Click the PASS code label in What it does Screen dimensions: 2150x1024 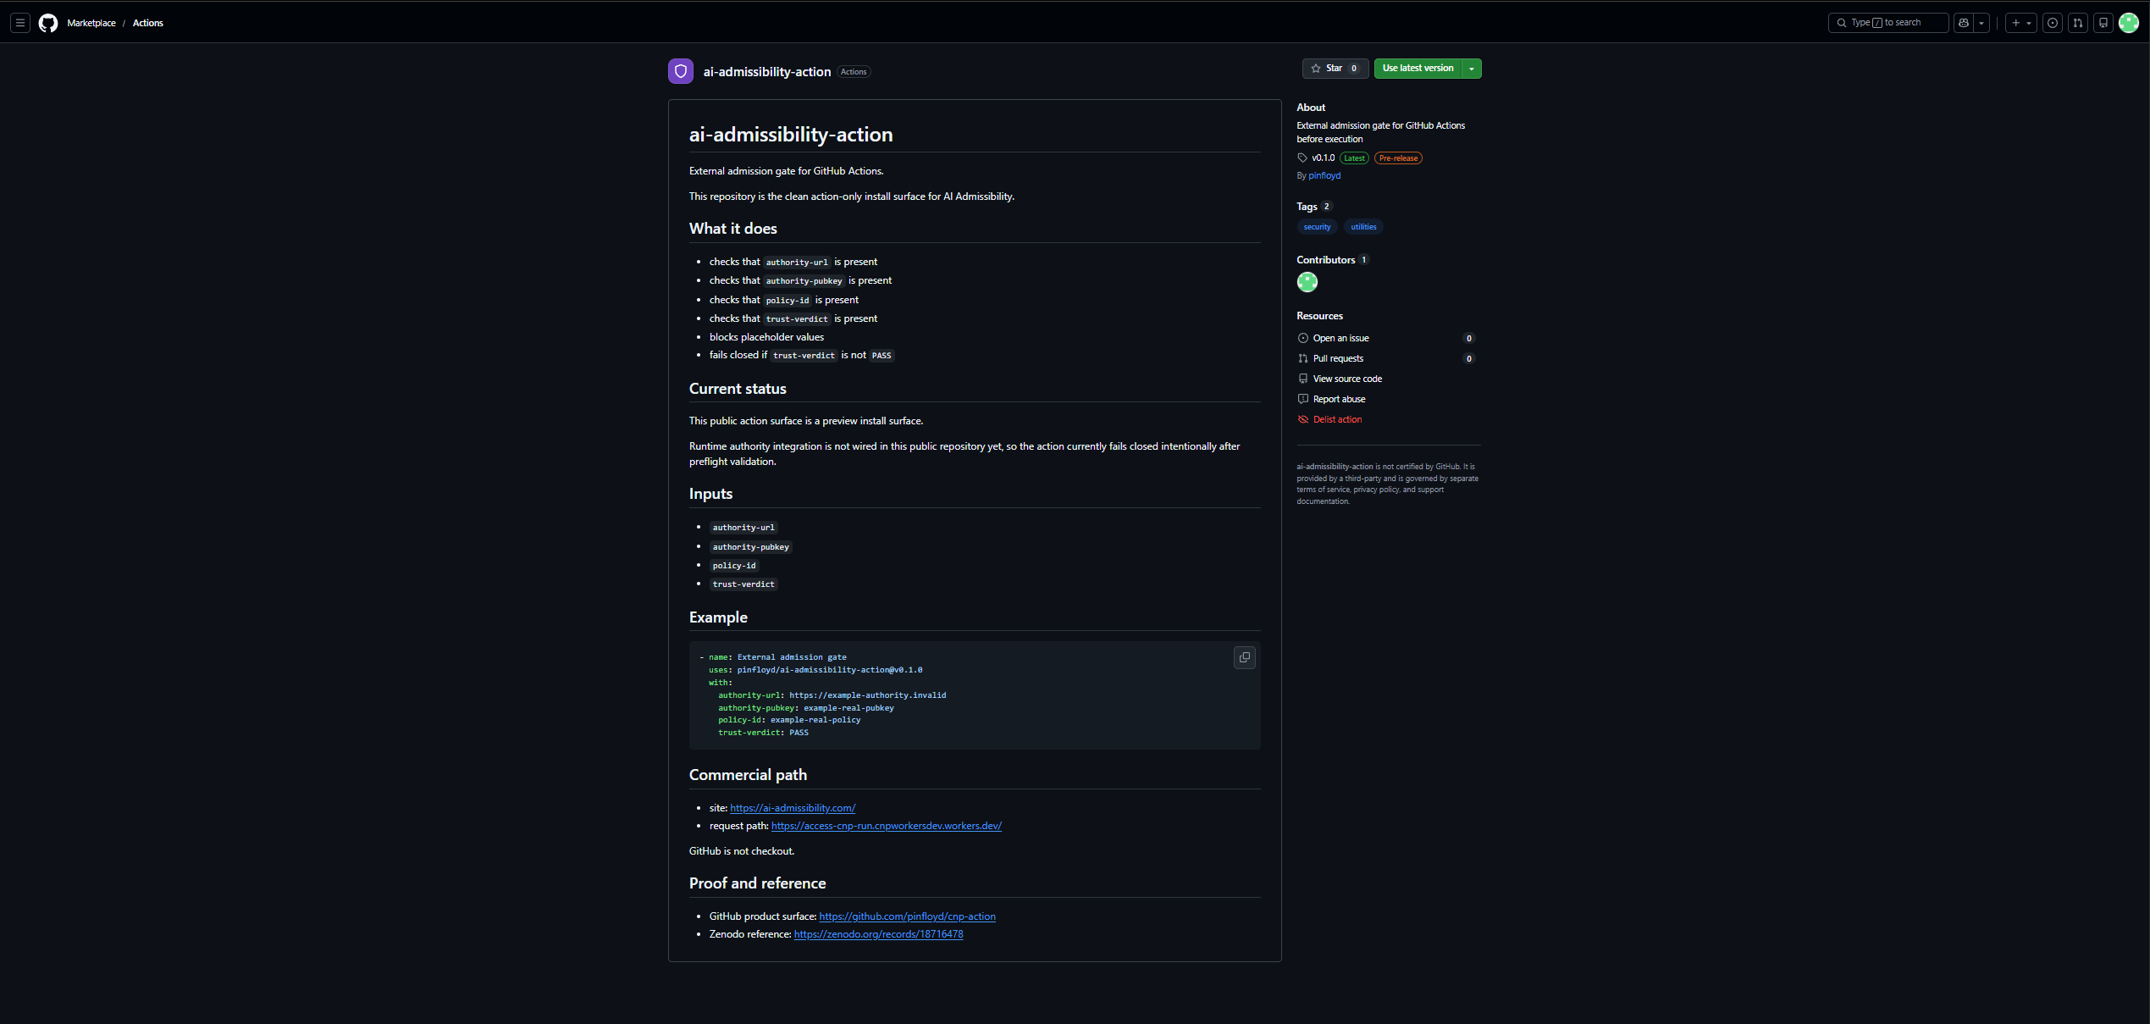882,356
